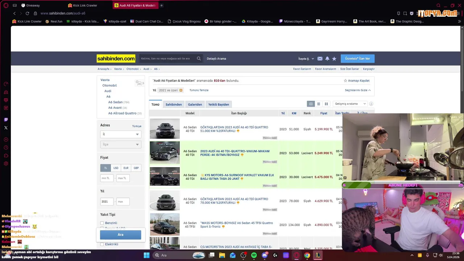Open the Windows Start menu
Image resolution: width=464 pixels, height=261 pixels.
[x=146, y=255]
